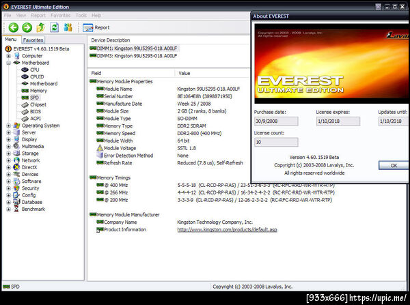Click the CPUID chip icon in tree
Screen dimensions: 410x305
[25, 77]
